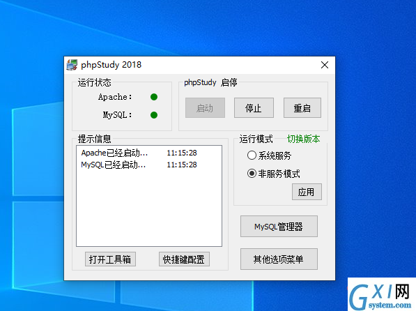Click the 提示信息 group title

tap(94, 139)
